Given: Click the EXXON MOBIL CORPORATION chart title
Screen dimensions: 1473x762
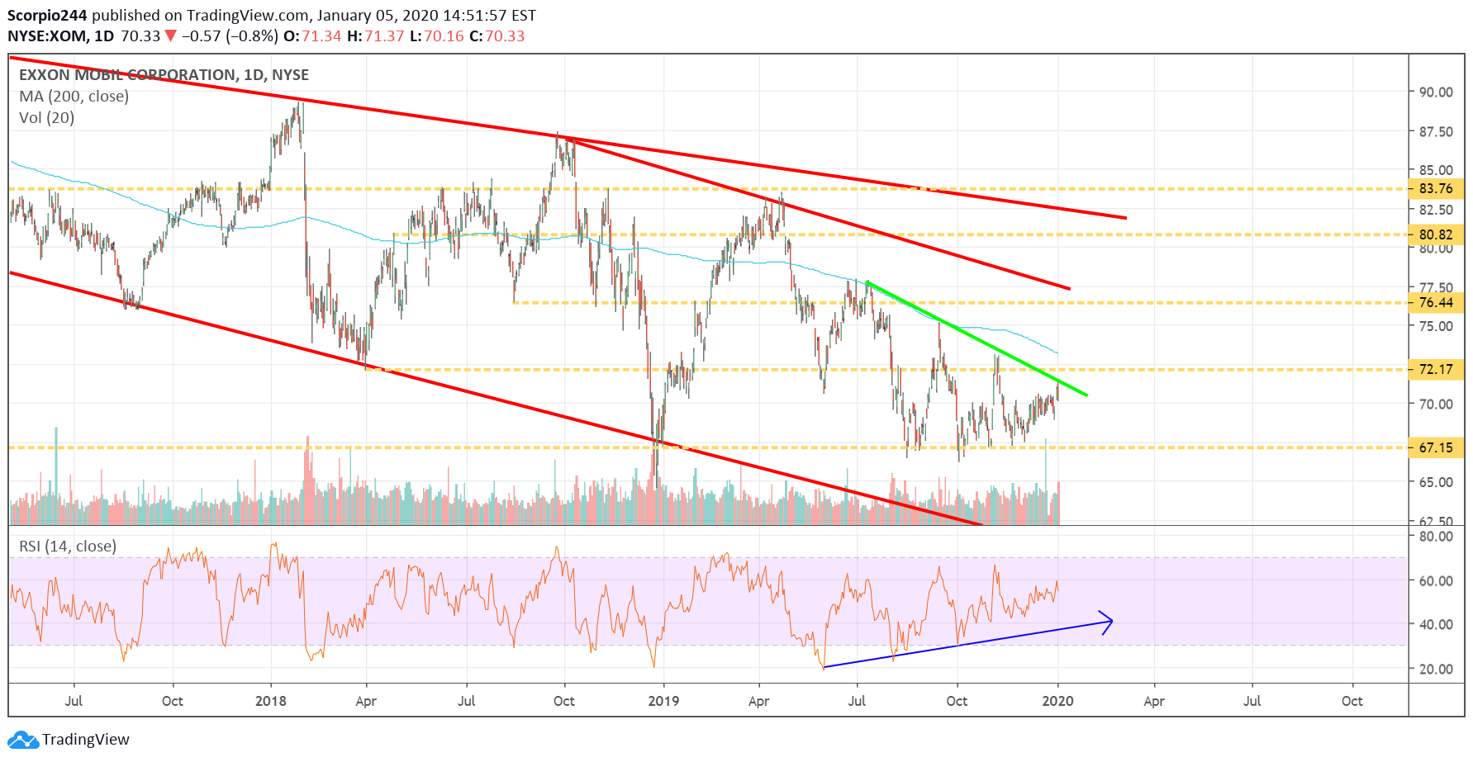Looking at the screenshot, I should pyautogui.click(x=164, y=75).
